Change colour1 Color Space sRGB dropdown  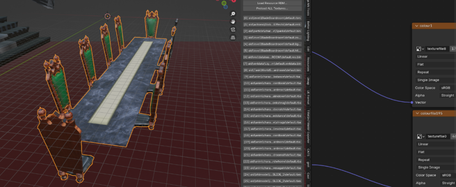click(x=448, y=88)
